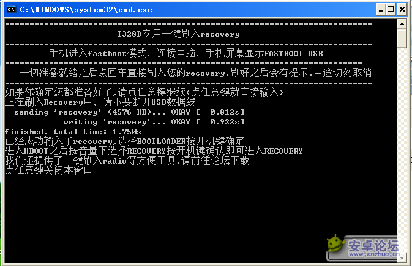
Task: Click the T328D专用一键刷入recovery heading
Action: (x=178, y=34)
